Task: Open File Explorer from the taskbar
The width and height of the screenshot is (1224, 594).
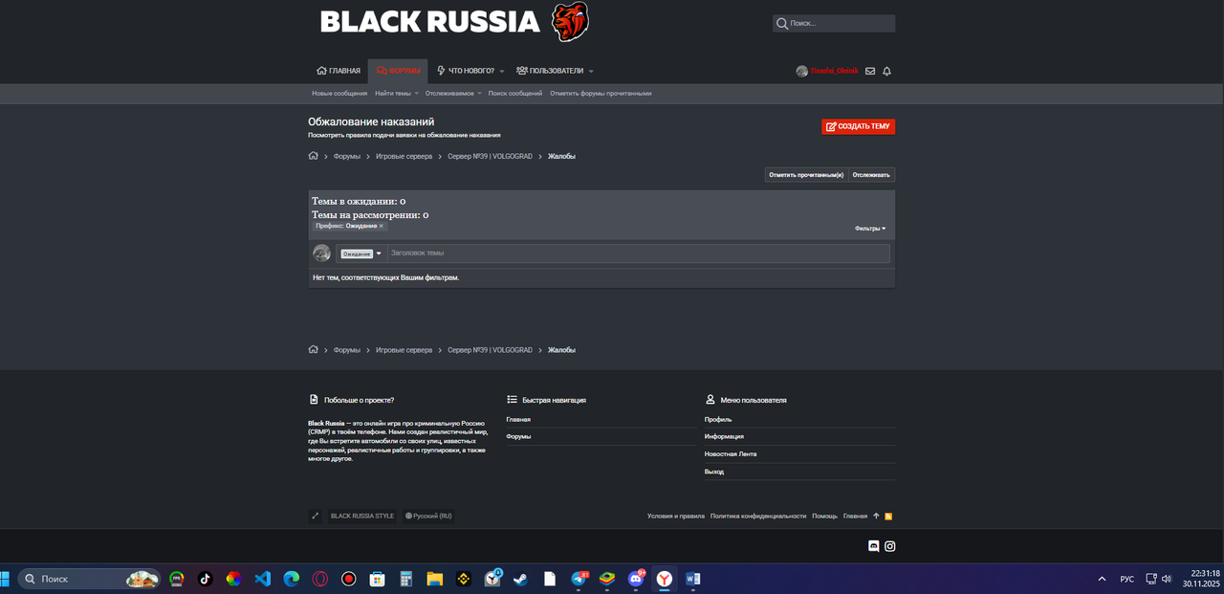Action: [x=434, y=579]
